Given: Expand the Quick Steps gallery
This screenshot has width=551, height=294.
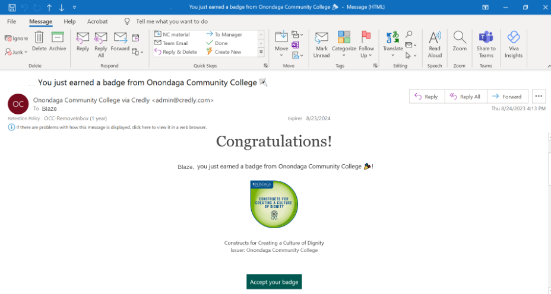Looking at the screenshot, I should (261, 52).
